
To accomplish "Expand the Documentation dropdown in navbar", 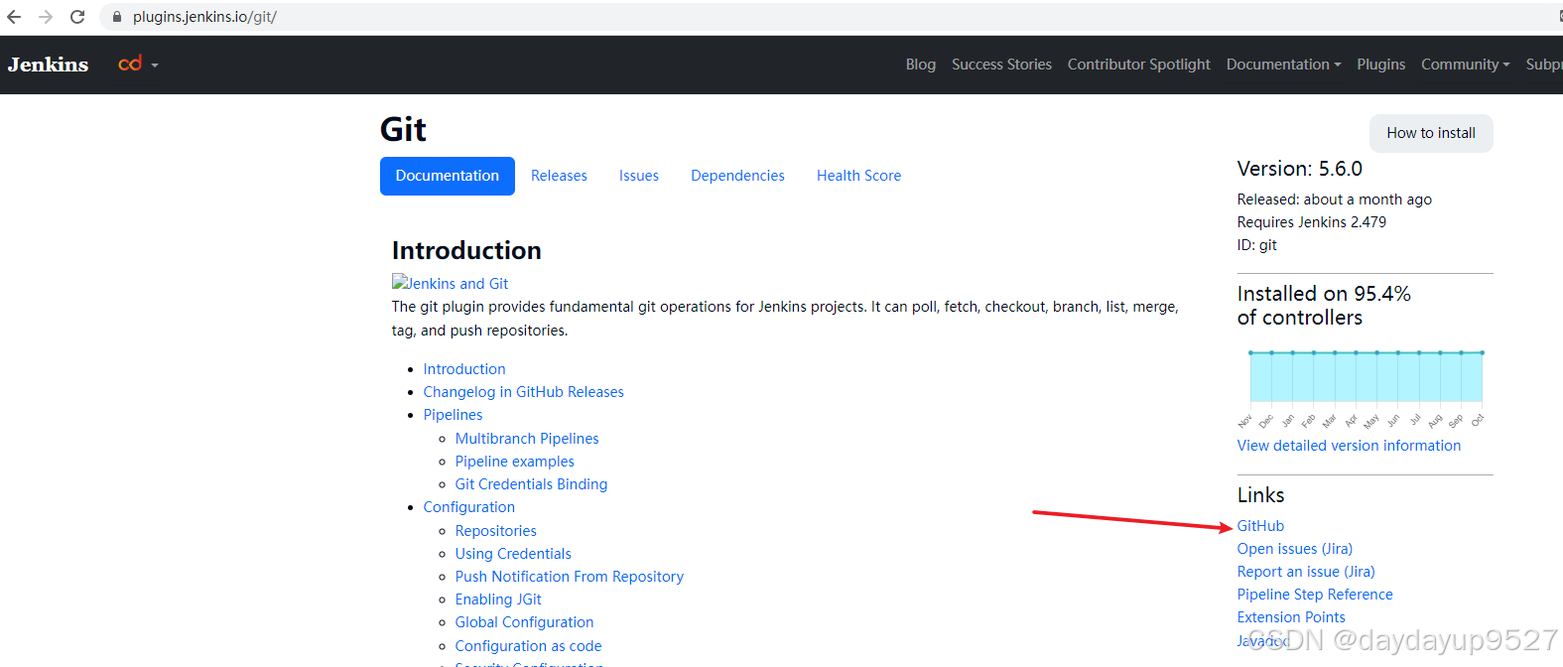I will click(x=1283, y=65).
